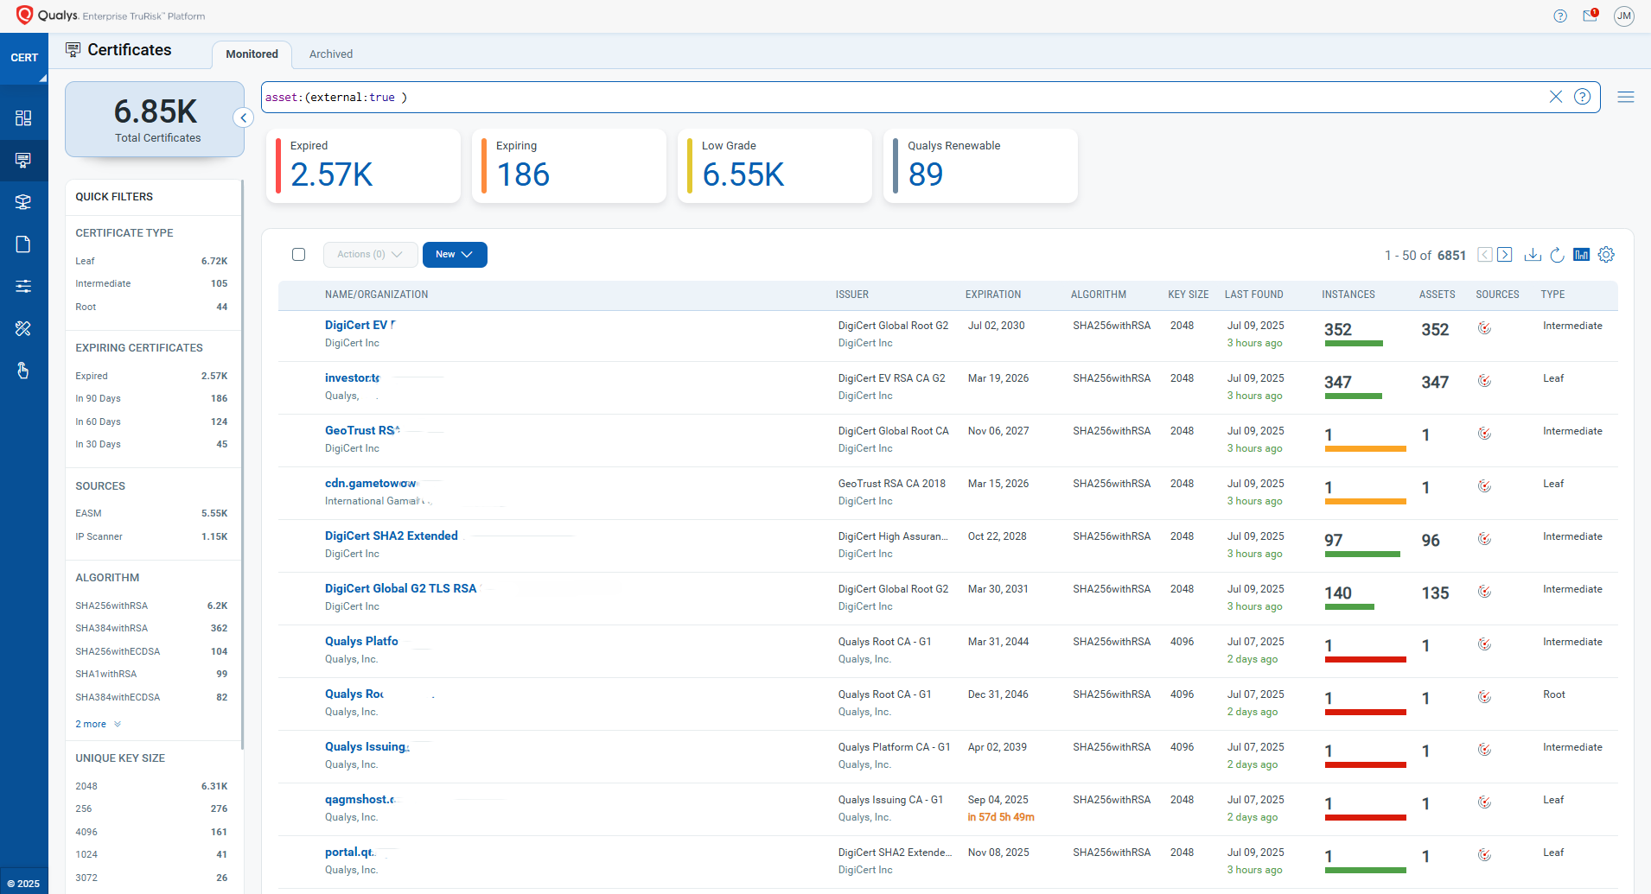Open the help icon in top bar
1651x894 pixels.
point(1560,16)
